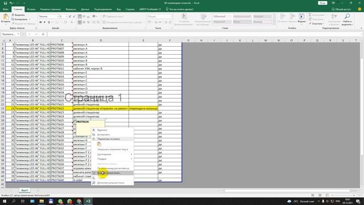
Task: Increase font size with the larger A icon
Action: [70, 17]
